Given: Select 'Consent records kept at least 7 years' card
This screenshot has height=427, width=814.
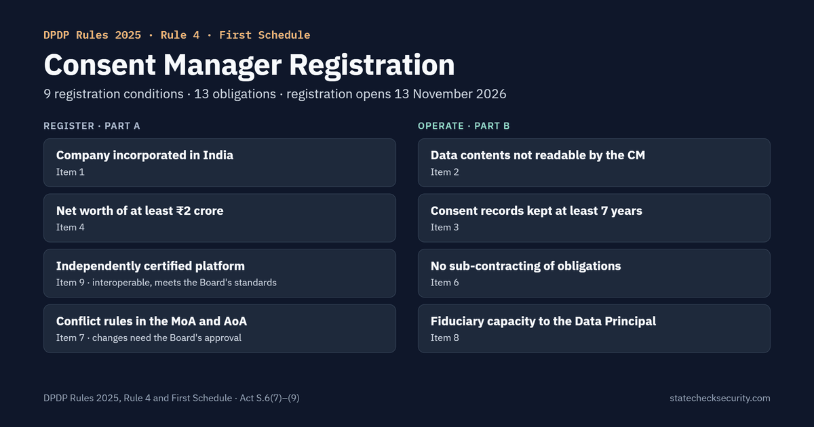Looking at the screenshot, I should (x=594, y=218).
